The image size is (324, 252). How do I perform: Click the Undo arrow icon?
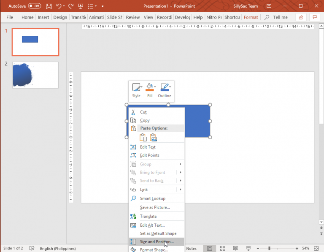[x=59, y=6]
